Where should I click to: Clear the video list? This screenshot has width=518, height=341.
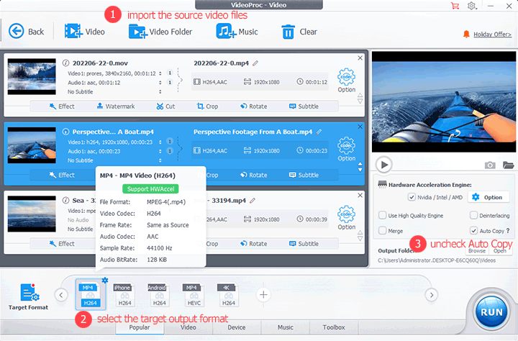pos(299,32)
